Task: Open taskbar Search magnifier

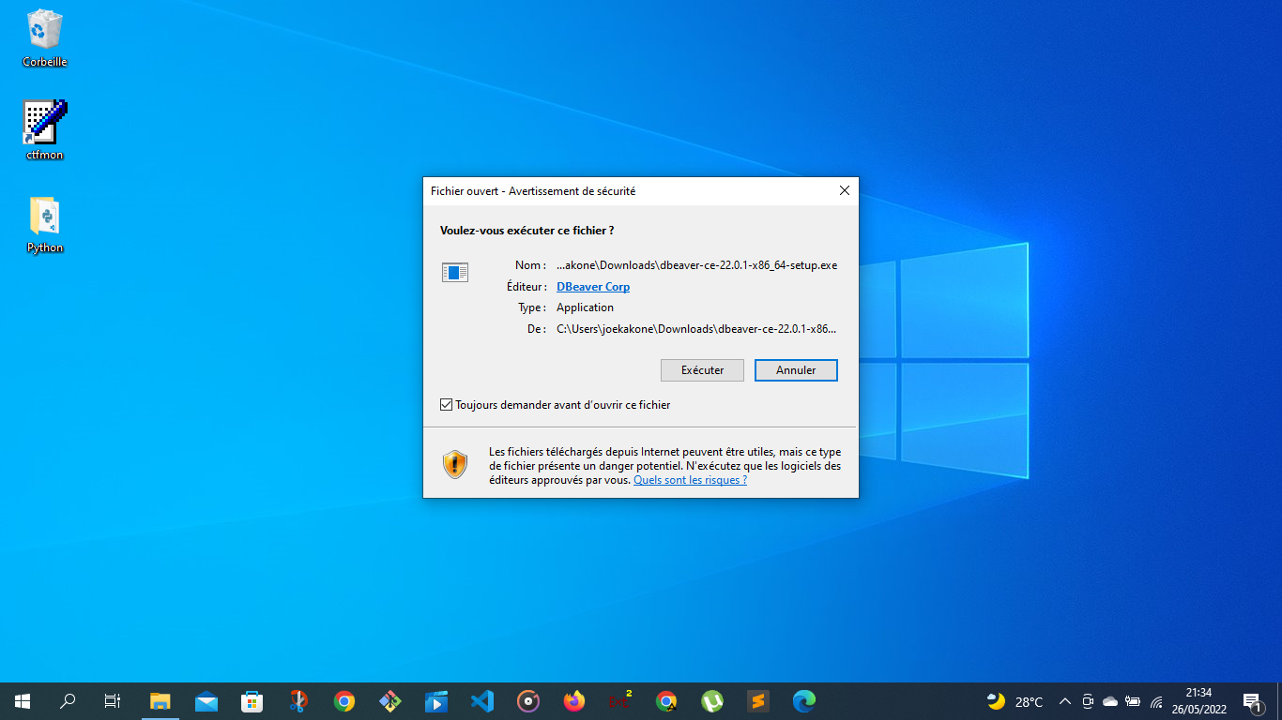Action: click(68, 701)
